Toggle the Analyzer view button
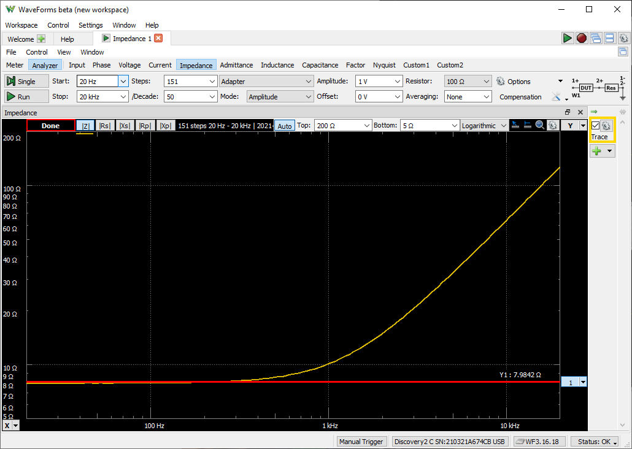 pos(45,65)
